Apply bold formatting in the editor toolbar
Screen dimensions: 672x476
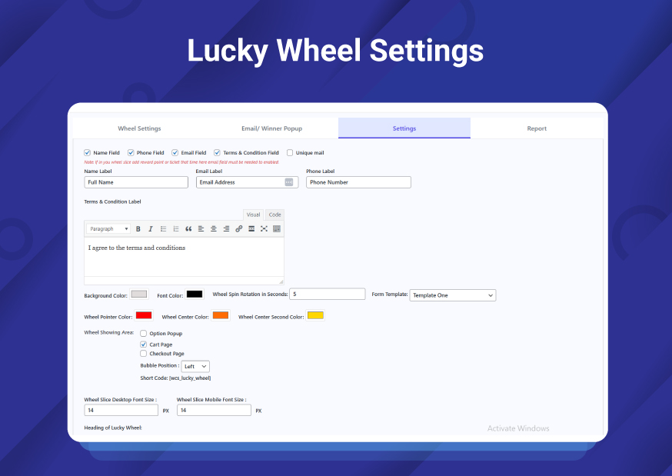[x=138, y=229]
